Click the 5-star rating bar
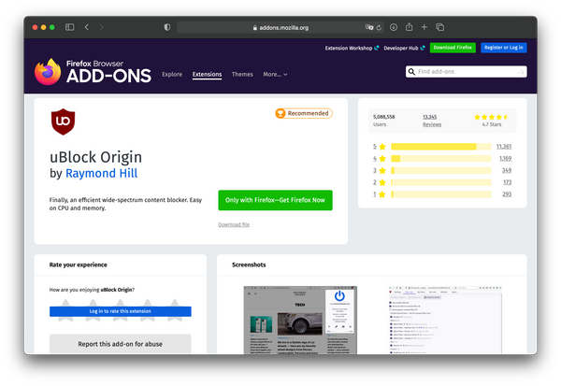The width and height of the screenshot is (561, 386). coord(441,147)
